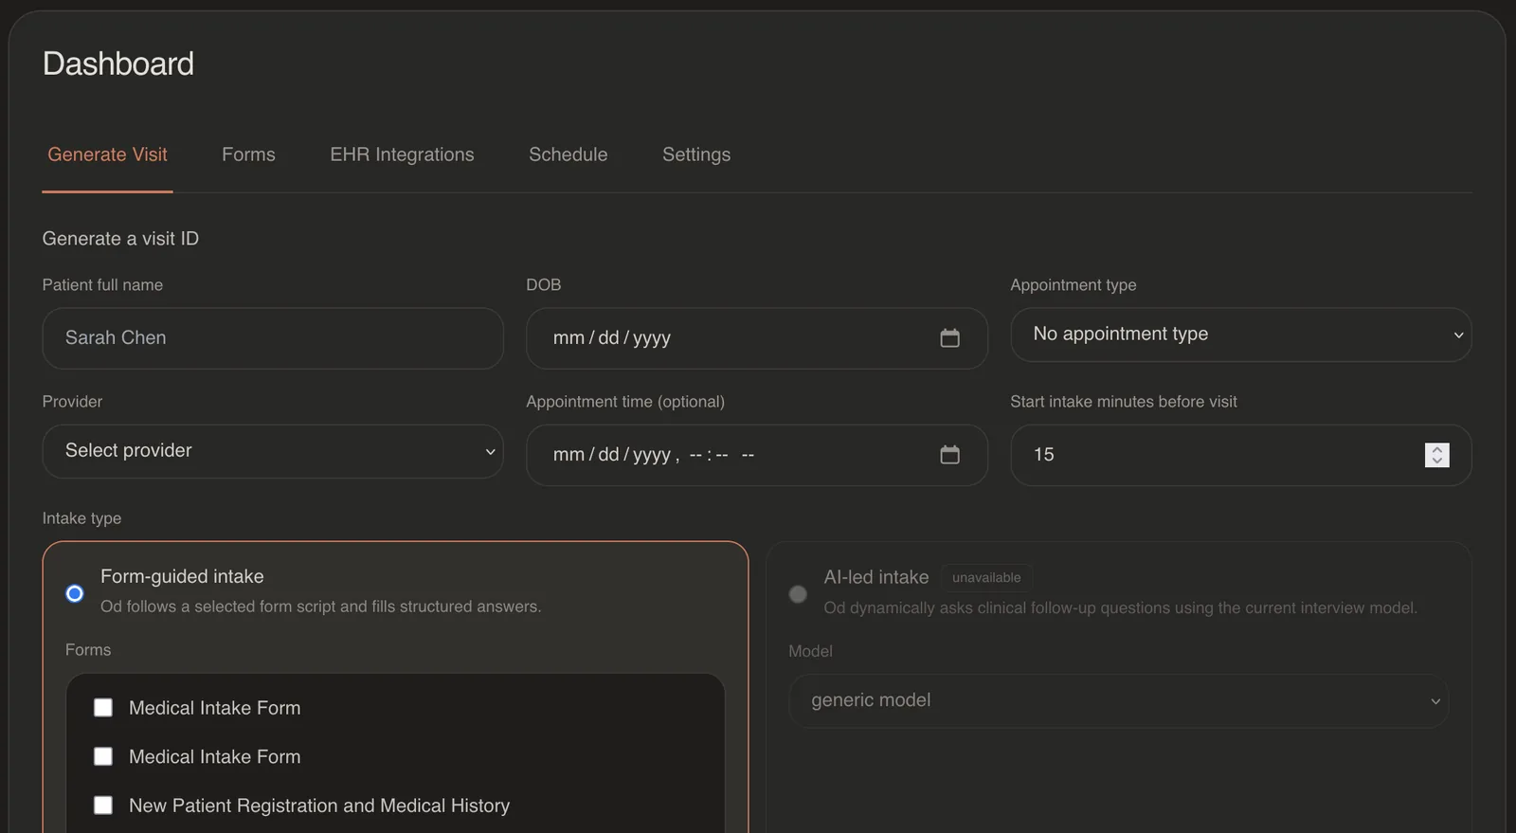Viewport: 1516px width, 833px height.
Task: Switch to the Generate Visit tab
Action: 107,154
